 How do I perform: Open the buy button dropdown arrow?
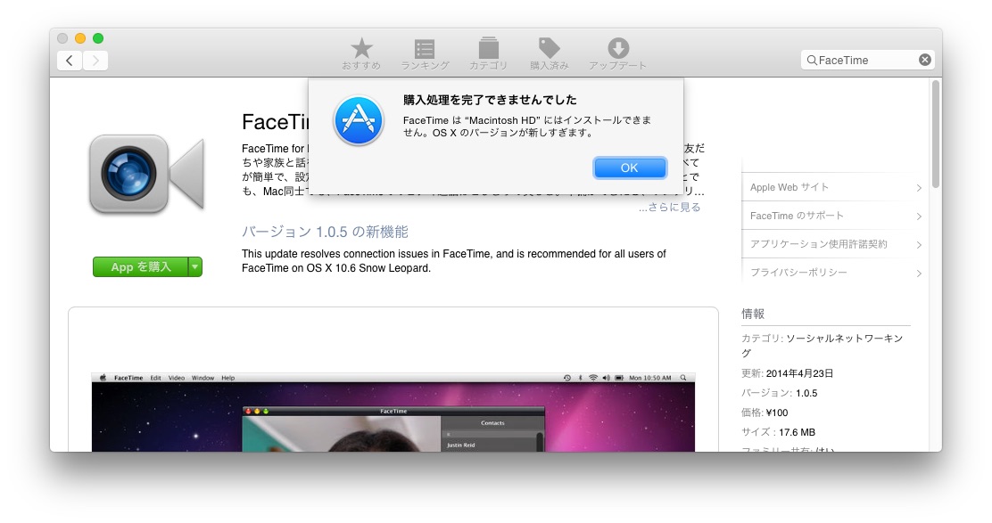tap(195, 267)
